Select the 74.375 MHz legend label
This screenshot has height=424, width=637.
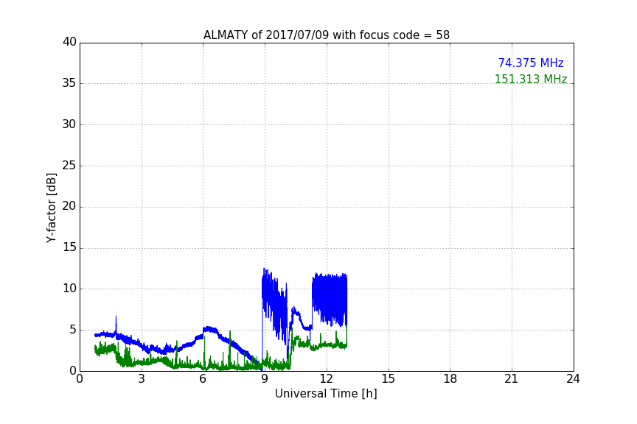pyautogui.click(x=531, y=63)
